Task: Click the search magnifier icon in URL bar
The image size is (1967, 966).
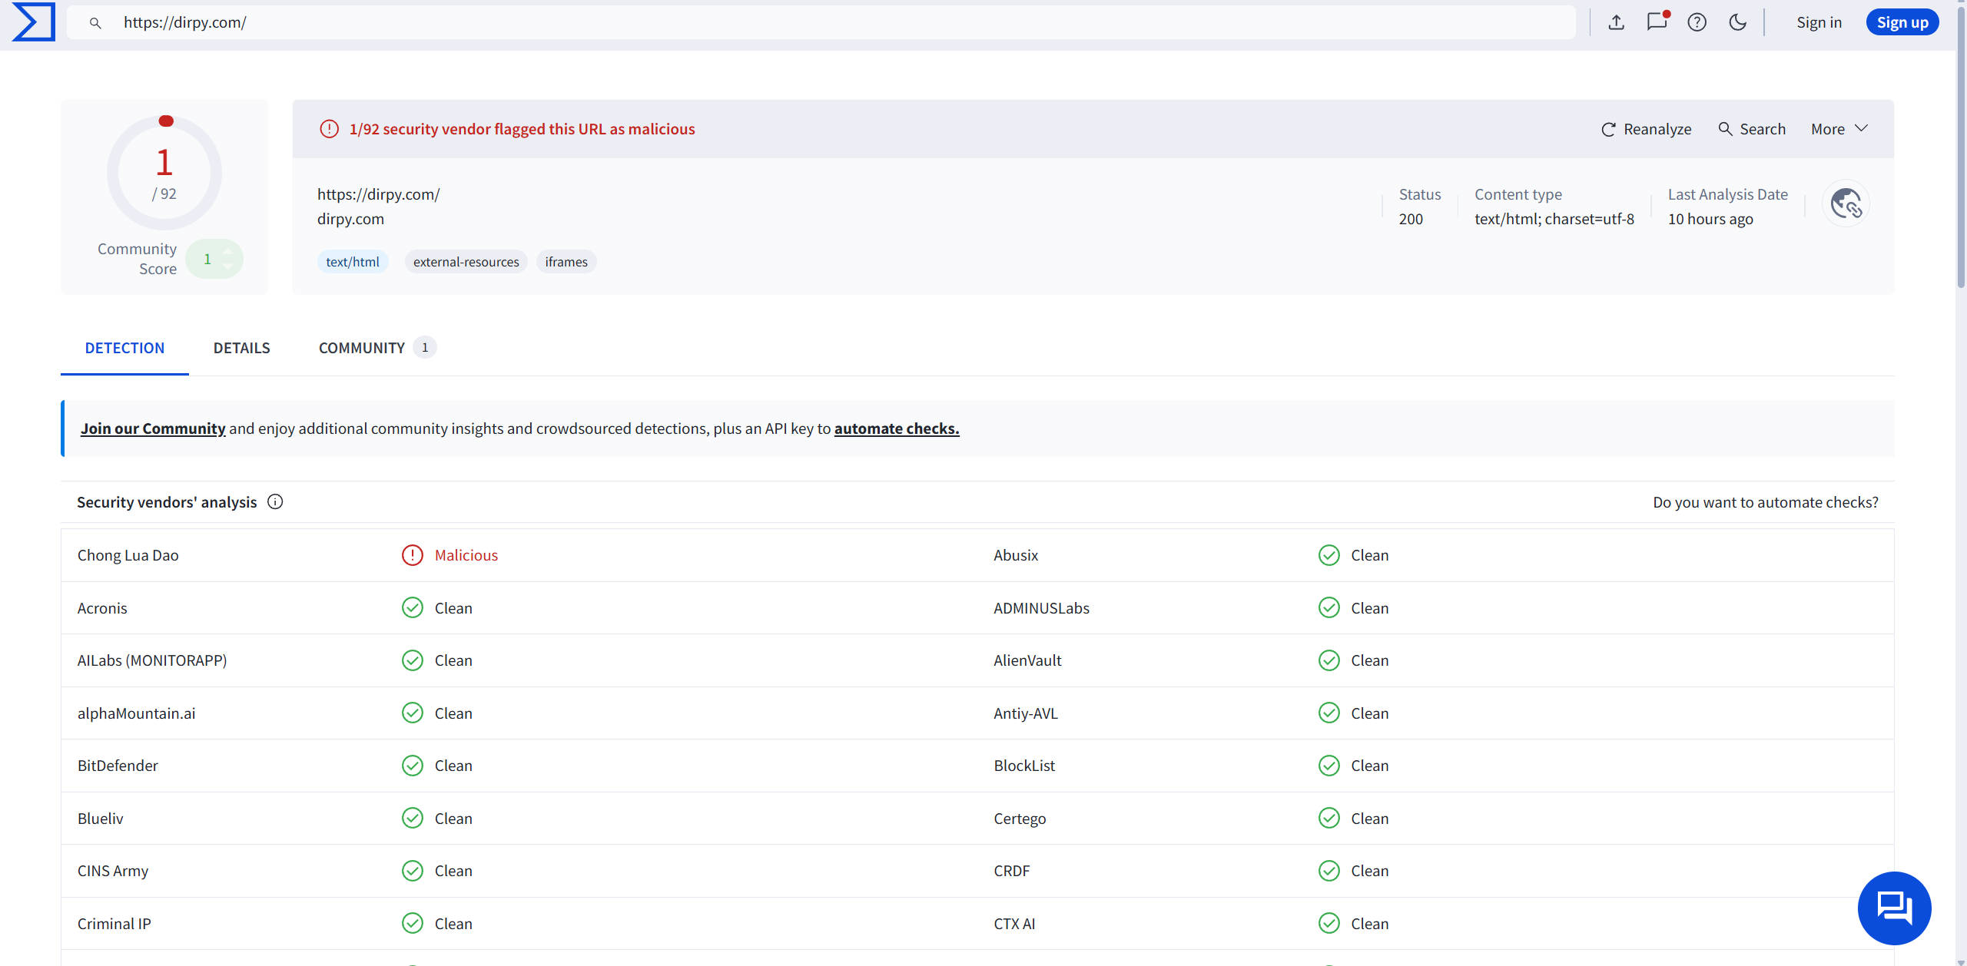Action: pyautogui.click(x=95, y=23)
